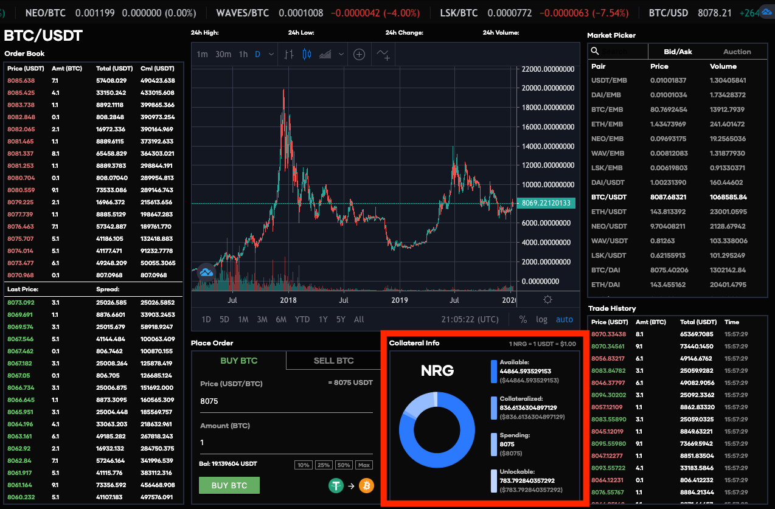Select the area chart style icon
This screenshot has height=509, width=775.
pos(325,54)
